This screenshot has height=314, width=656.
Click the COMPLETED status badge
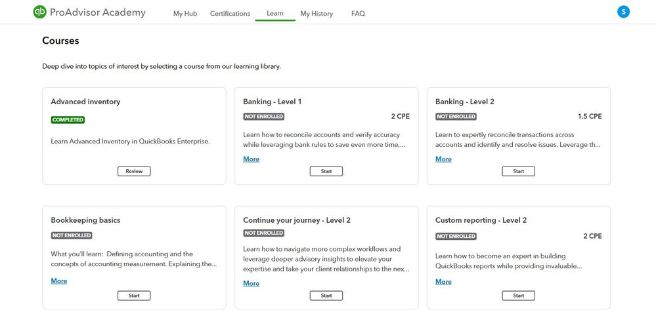[x=68, y=120]
